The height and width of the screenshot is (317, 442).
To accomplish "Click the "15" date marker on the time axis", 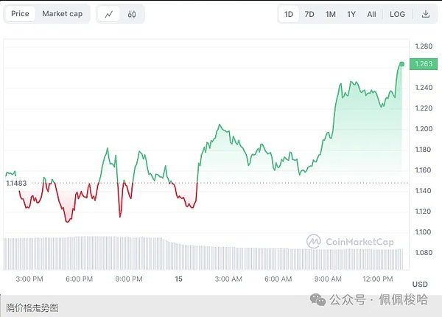I will pos(178,279).
